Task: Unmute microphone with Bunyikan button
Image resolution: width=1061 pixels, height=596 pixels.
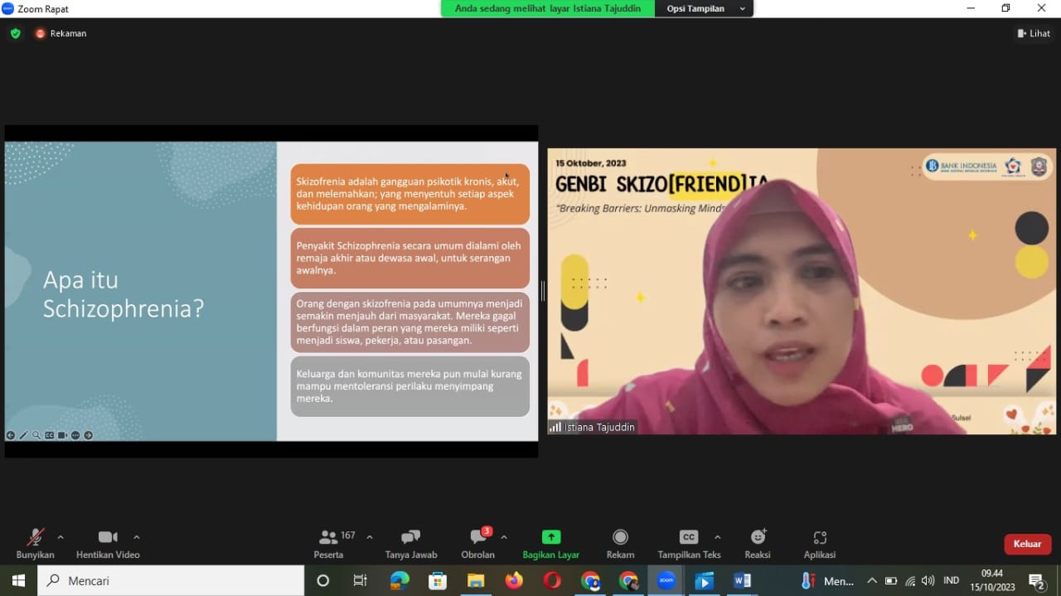Action: 35,544
